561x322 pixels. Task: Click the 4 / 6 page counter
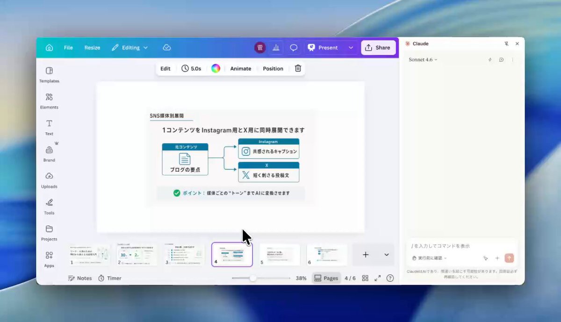350,278
